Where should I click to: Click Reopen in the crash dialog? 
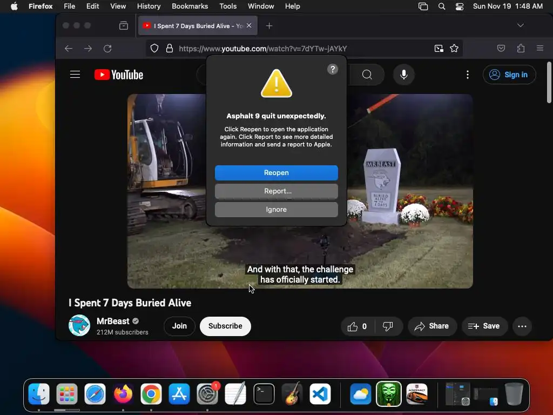point(276,172)
